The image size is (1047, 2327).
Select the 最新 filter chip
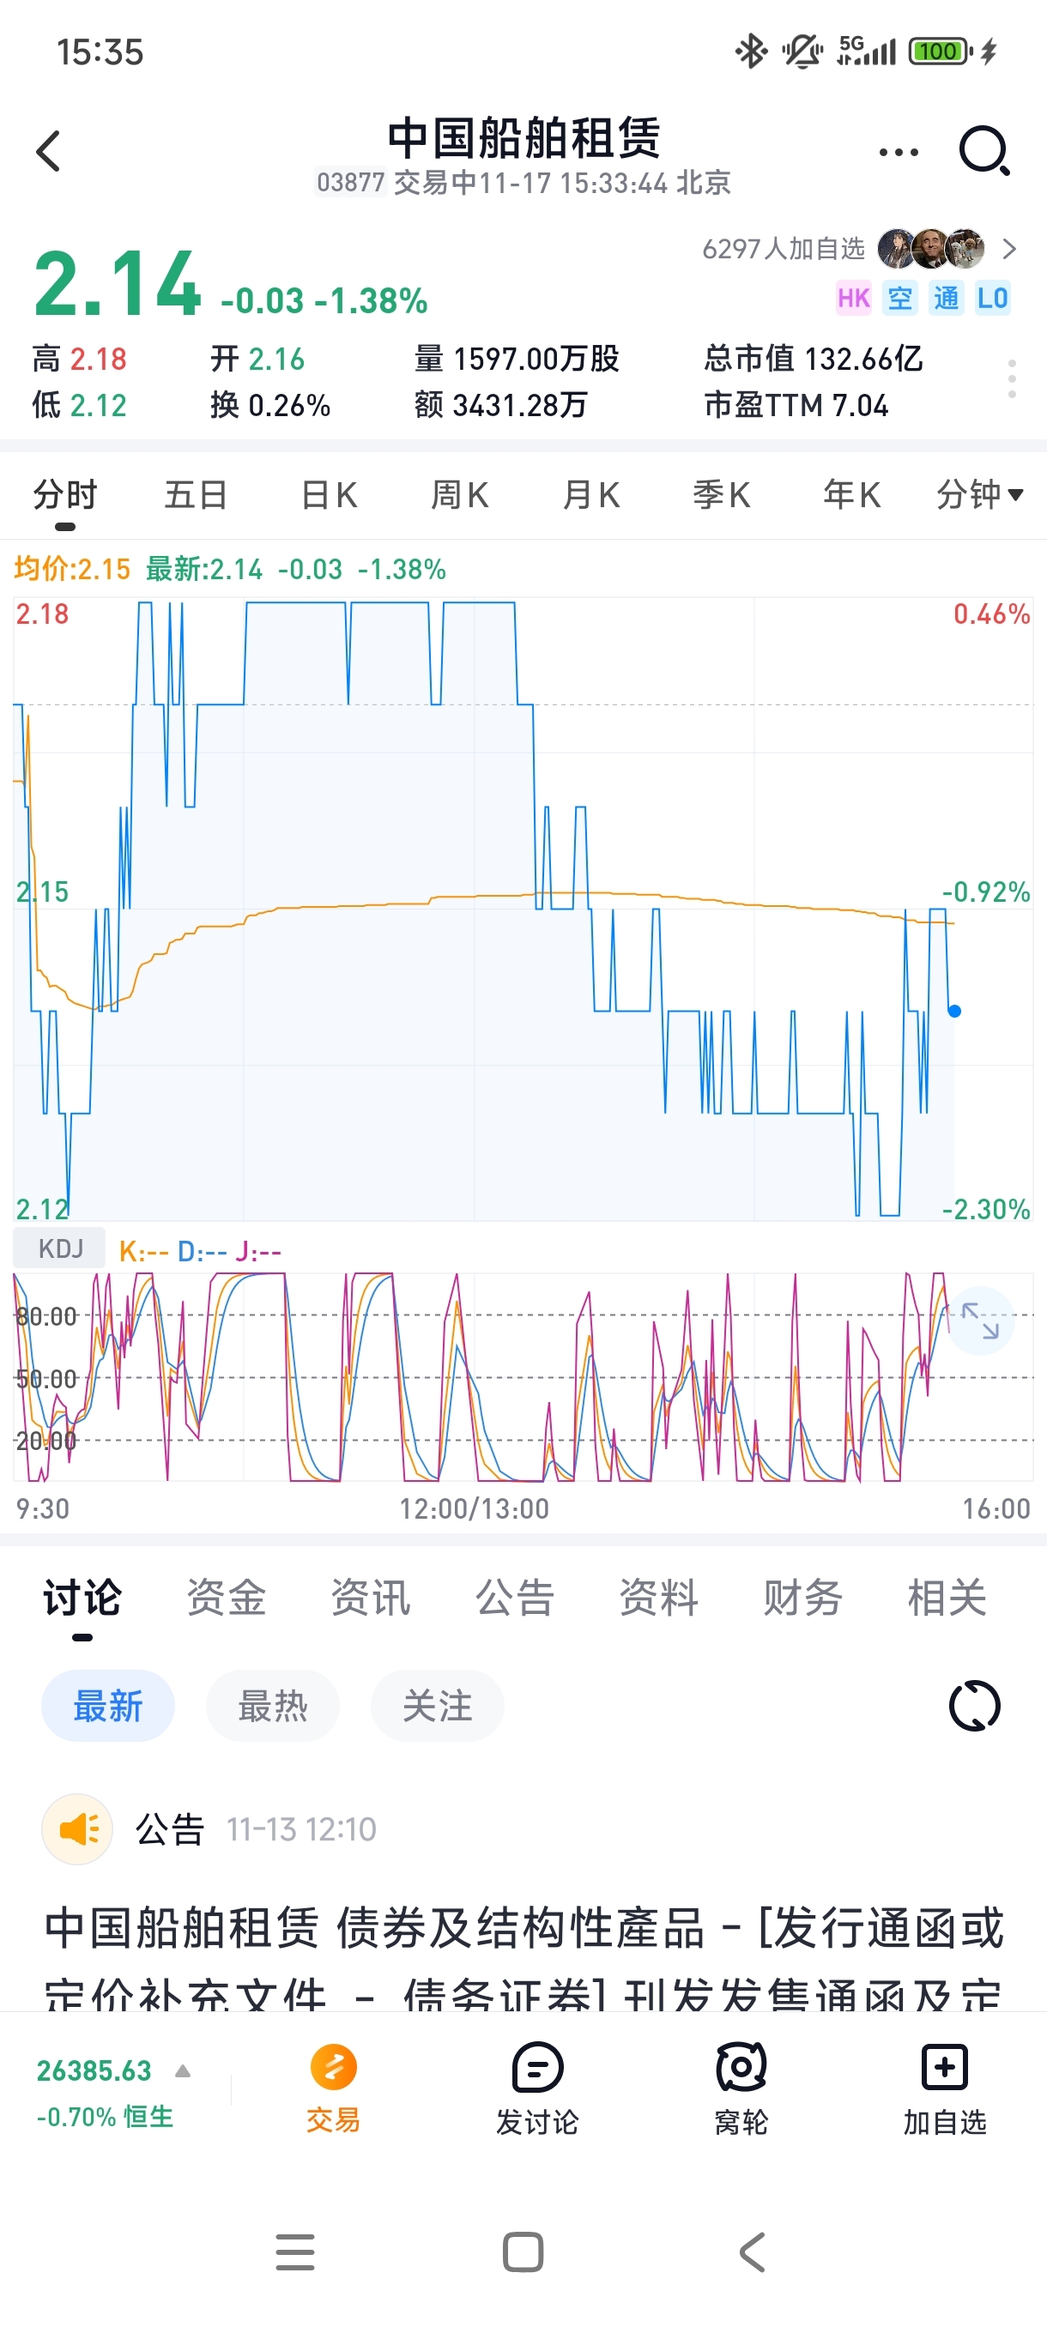[x=107, y=1706]
